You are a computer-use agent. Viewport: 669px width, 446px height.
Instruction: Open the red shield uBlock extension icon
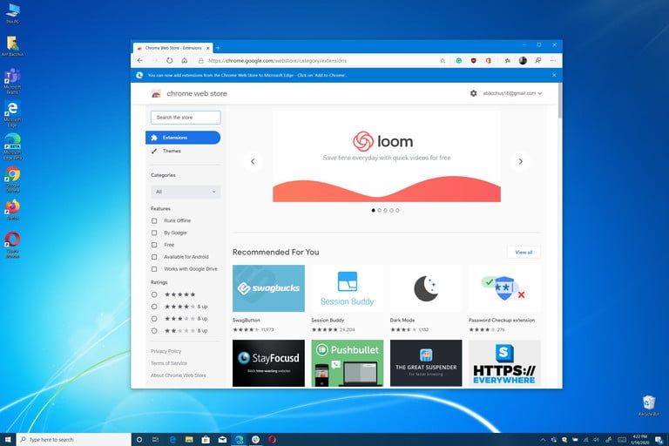coord(474,61)
